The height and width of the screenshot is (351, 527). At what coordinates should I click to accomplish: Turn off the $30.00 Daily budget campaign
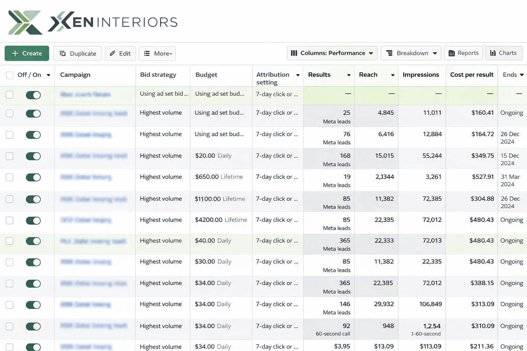[33, 262]
